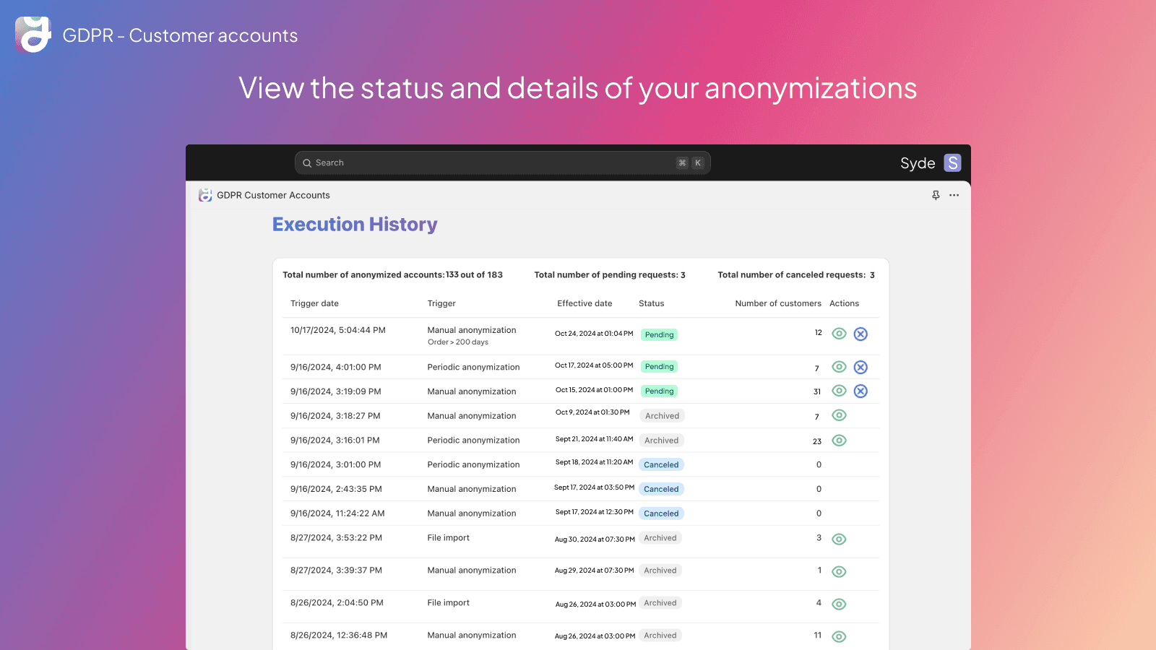Pin the GDPR Customer Accounts app
Viewport: 1156px width, 650px height.
coord(936,195)
